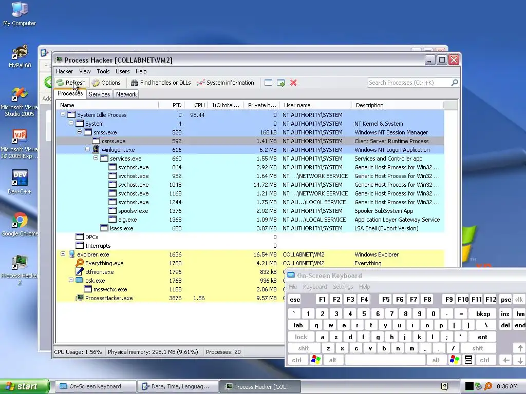526x394 pixels.
Task: Select the Processes tab
Action: point(70,93)
